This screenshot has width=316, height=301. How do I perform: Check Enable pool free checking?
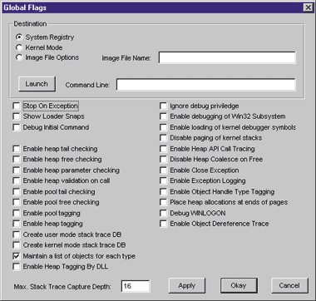[x=17, y=202]
